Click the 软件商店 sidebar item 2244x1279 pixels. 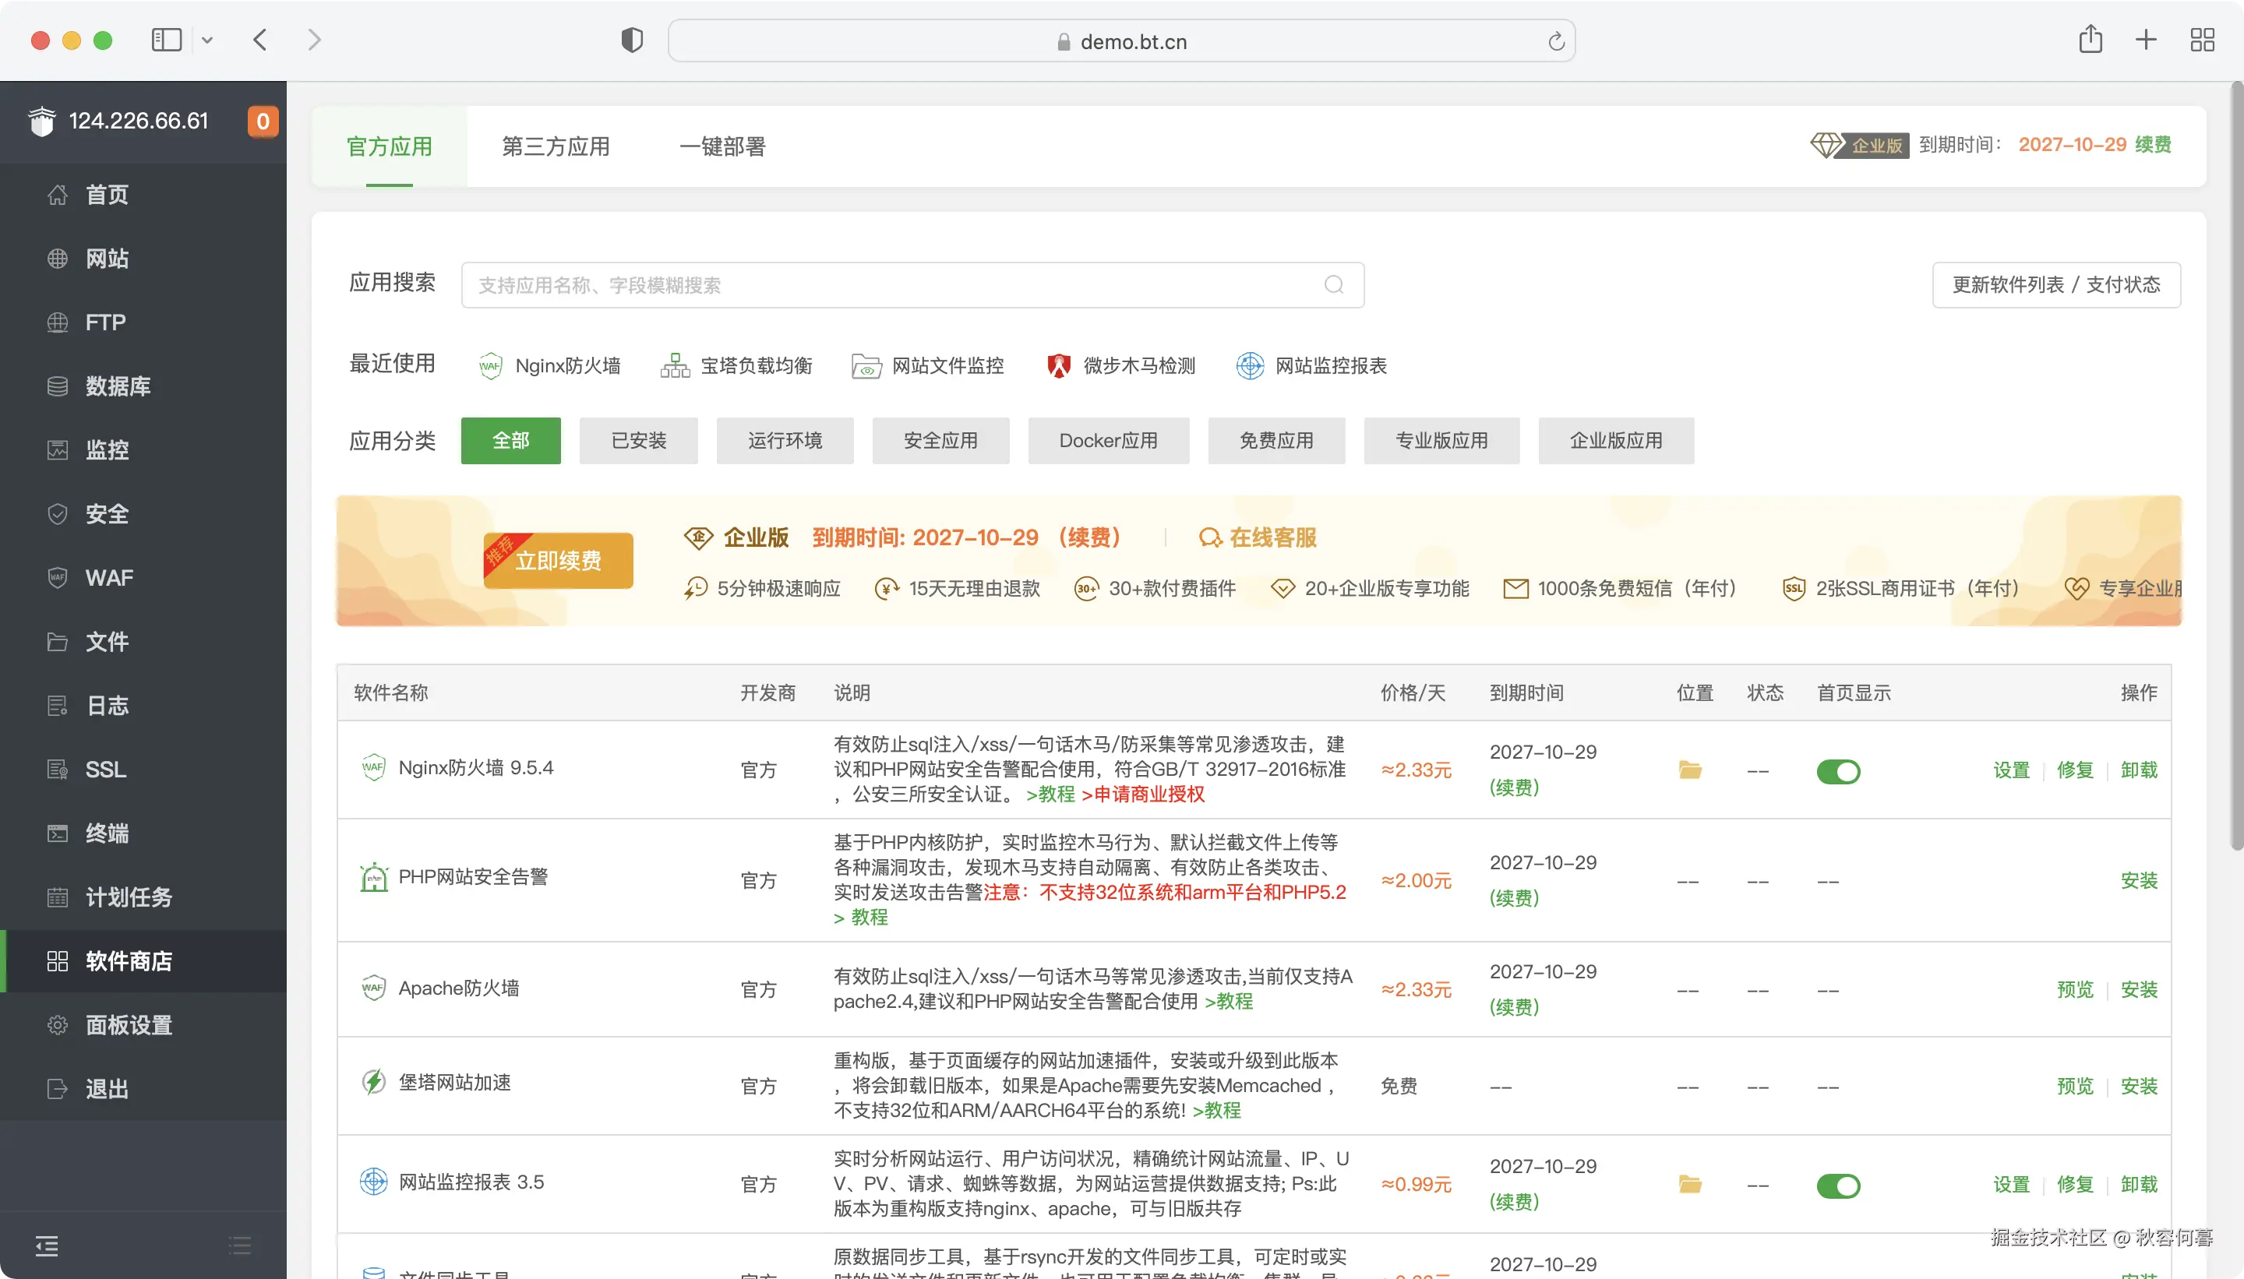click(x=129, y=961)
